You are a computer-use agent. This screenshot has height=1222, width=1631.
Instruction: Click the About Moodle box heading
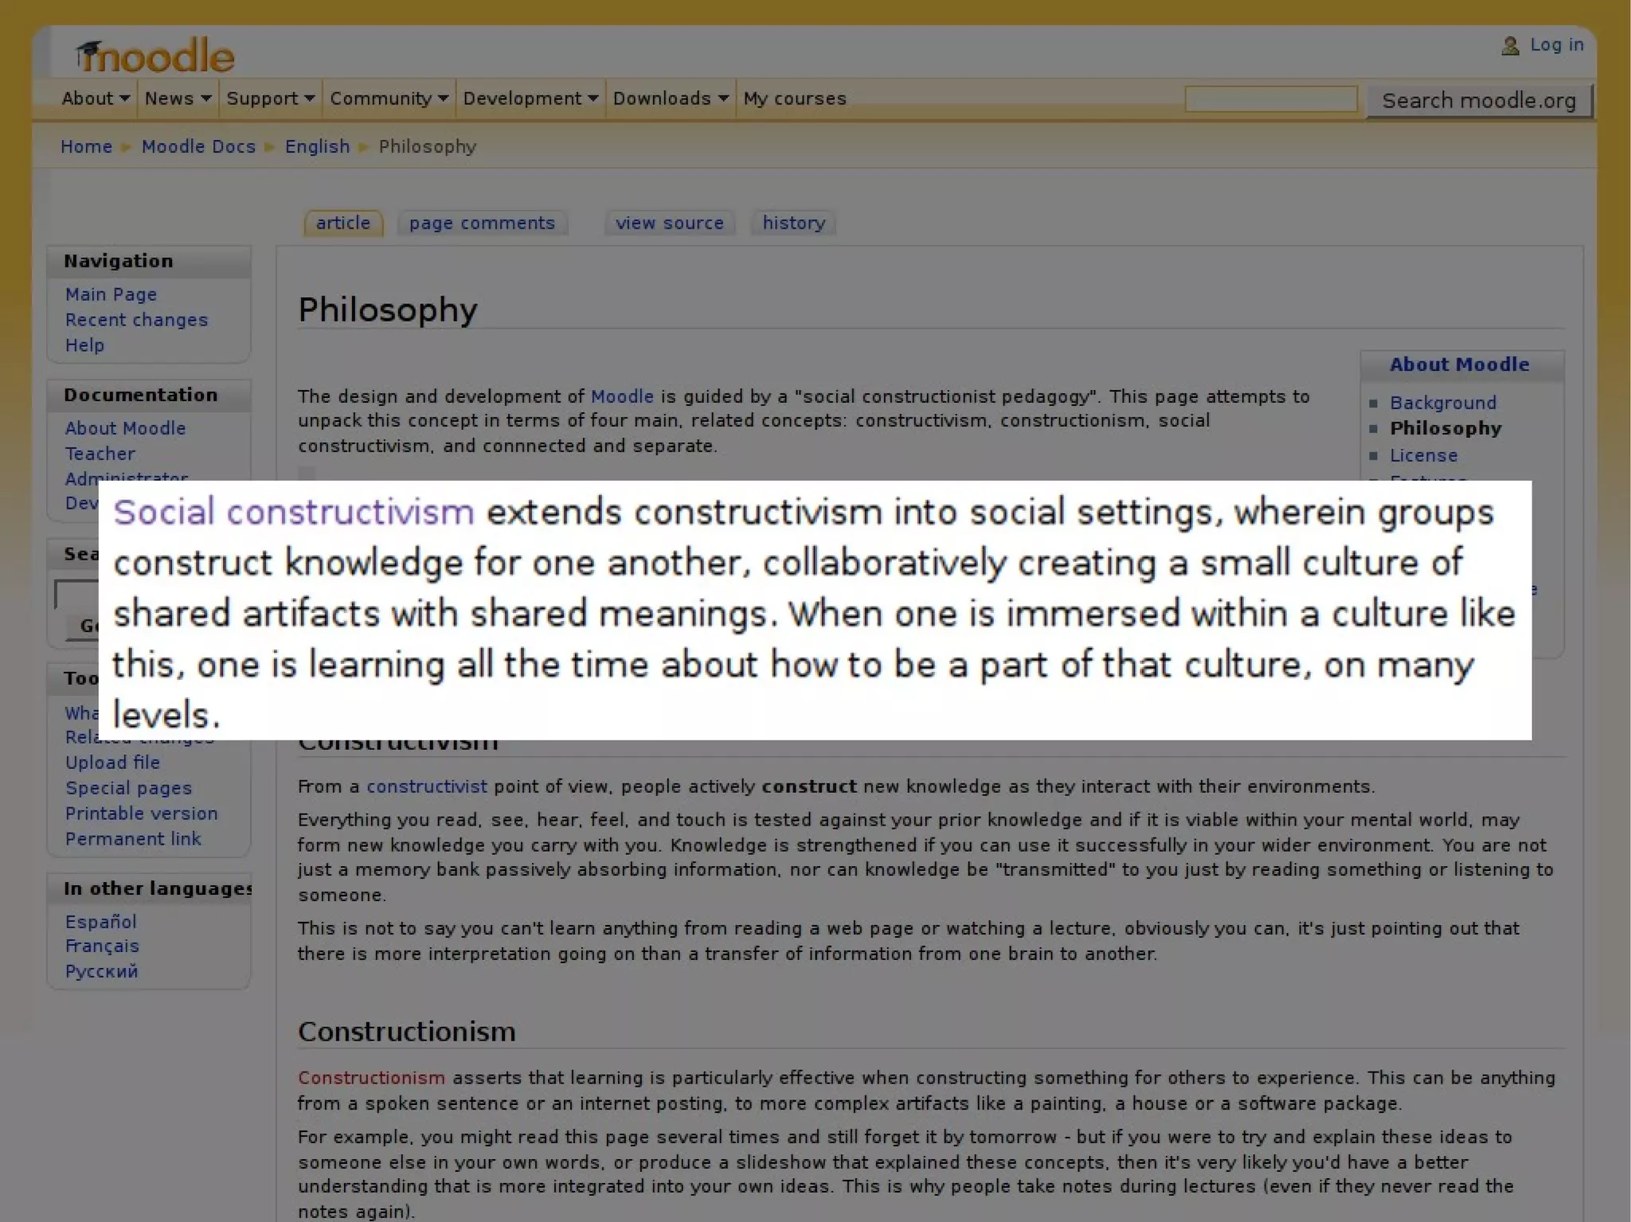pos(1459,365)
